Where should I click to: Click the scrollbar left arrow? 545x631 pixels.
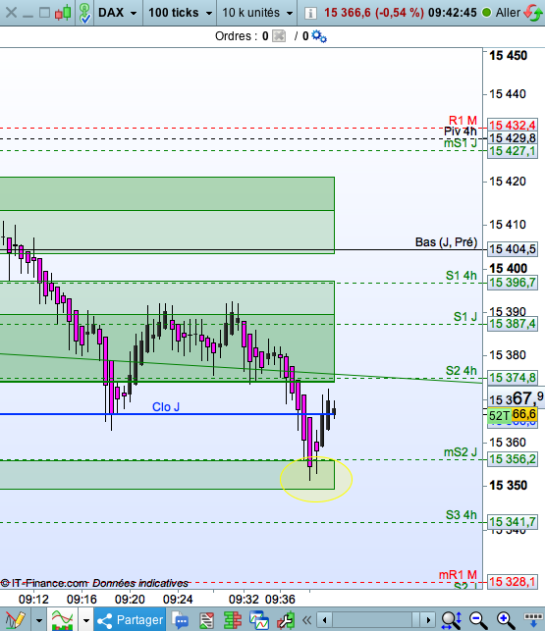(325, 620)
